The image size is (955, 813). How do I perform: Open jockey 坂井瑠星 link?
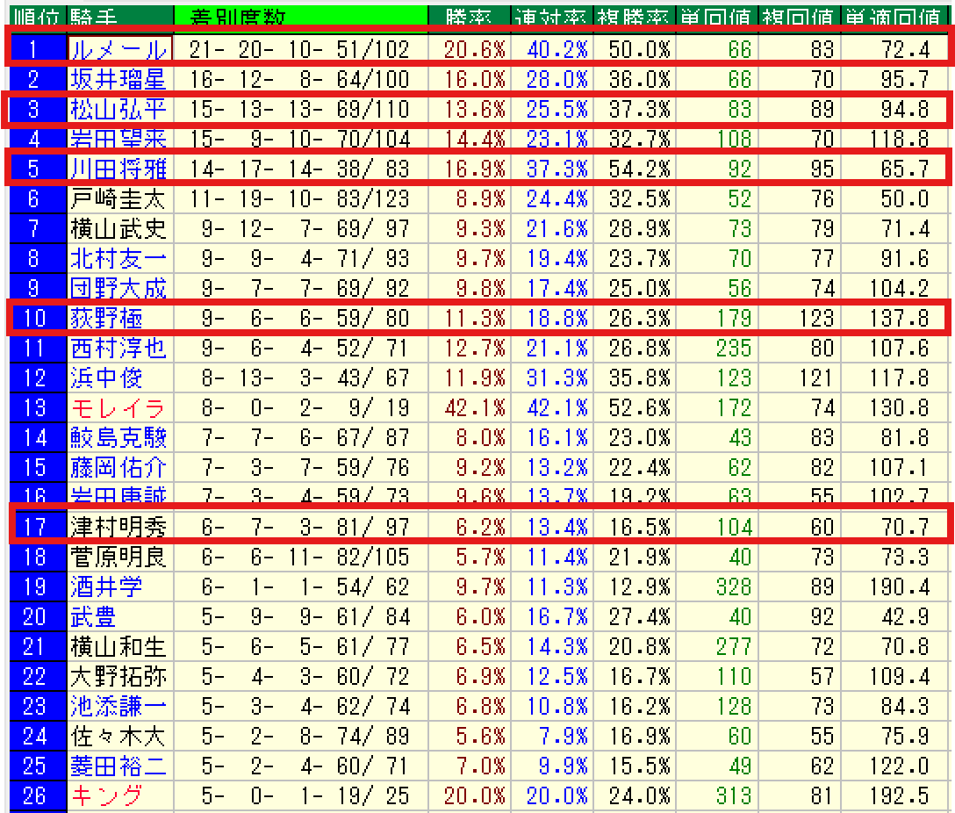point(118,80)
